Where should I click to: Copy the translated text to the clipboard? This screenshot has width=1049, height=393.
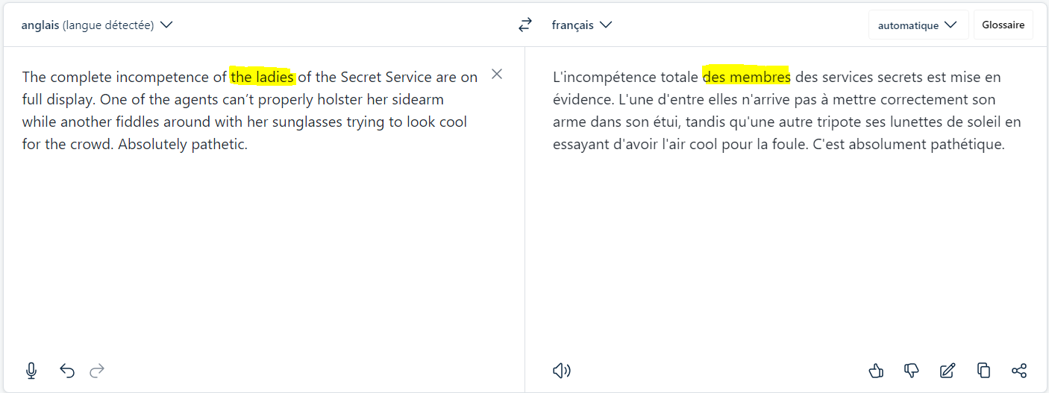[x=983, y=371]
